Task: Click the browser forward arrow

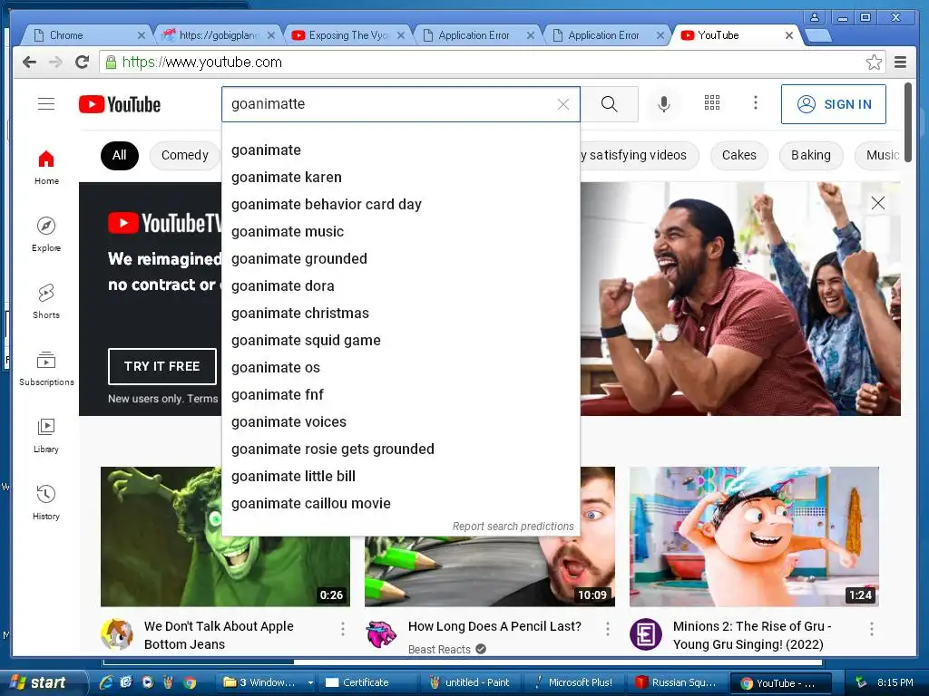Action: (55, 63)
